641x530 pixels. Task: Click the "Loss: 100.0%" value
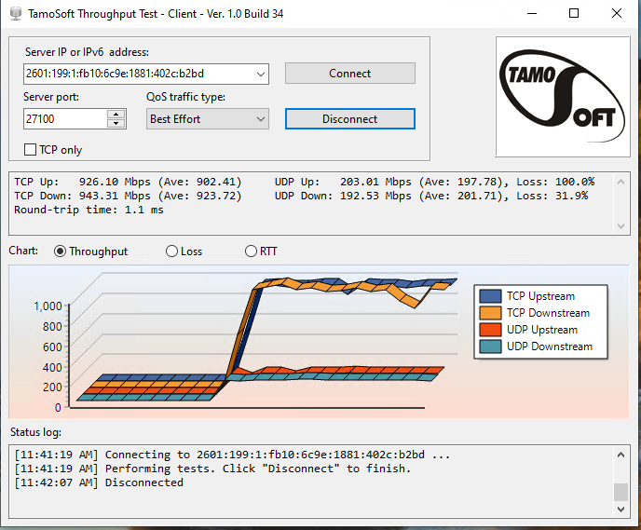click(555, 182)
